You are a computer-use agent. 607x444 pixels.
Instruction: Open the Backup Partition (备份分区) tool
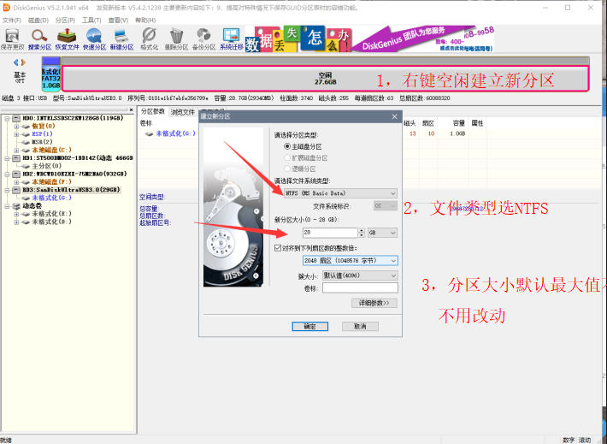tap(203, 39)
